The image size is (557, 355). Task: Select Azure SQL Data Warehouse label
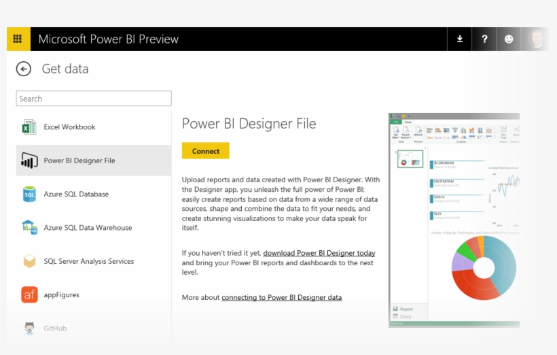88,228
